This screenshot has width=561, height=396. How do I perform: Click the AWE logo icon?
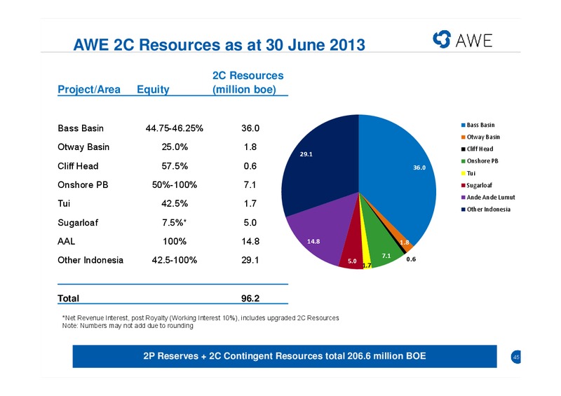point(442,39)
